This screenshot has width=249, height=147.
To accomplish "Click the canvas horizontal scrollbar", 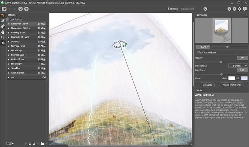I will (x=118, y=146).
